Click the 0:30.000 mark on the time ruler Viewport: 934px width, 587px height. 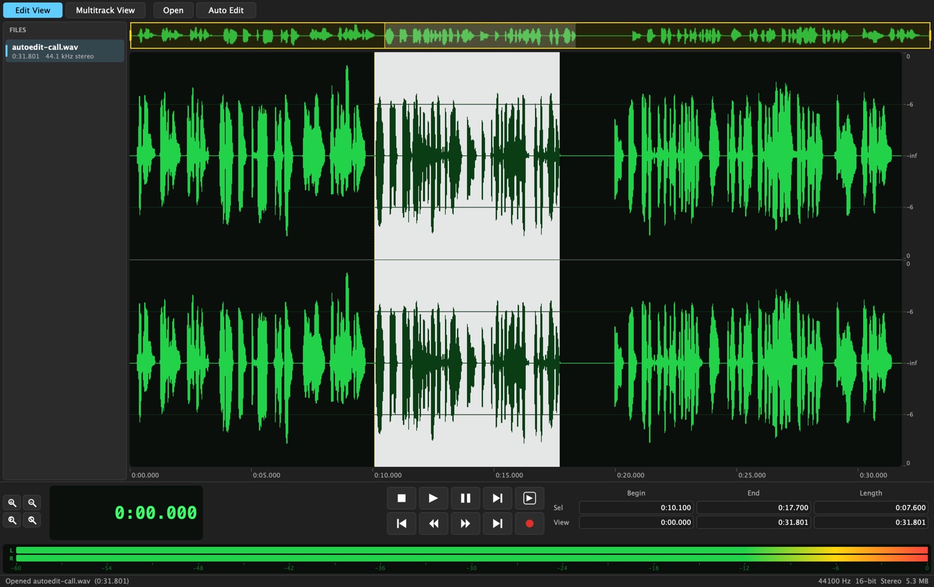[x=873, y=475]
